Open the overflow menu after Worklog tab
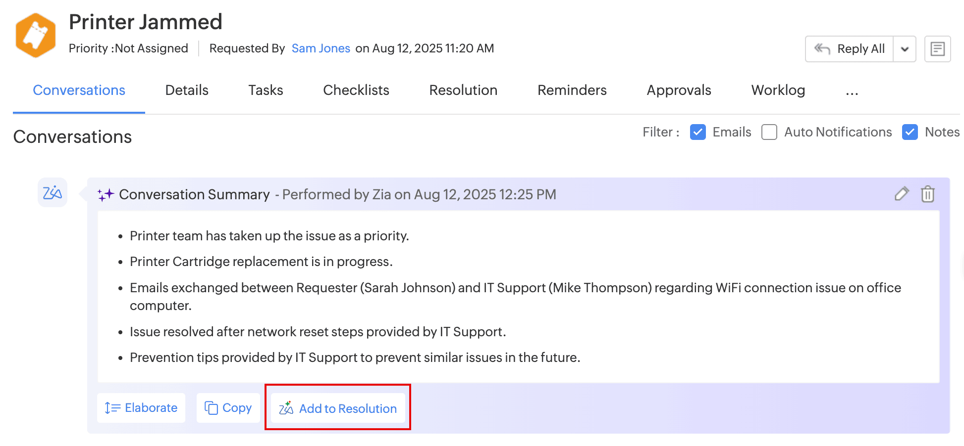The width and height of the screenshot is (964, 446). [852, 94]
